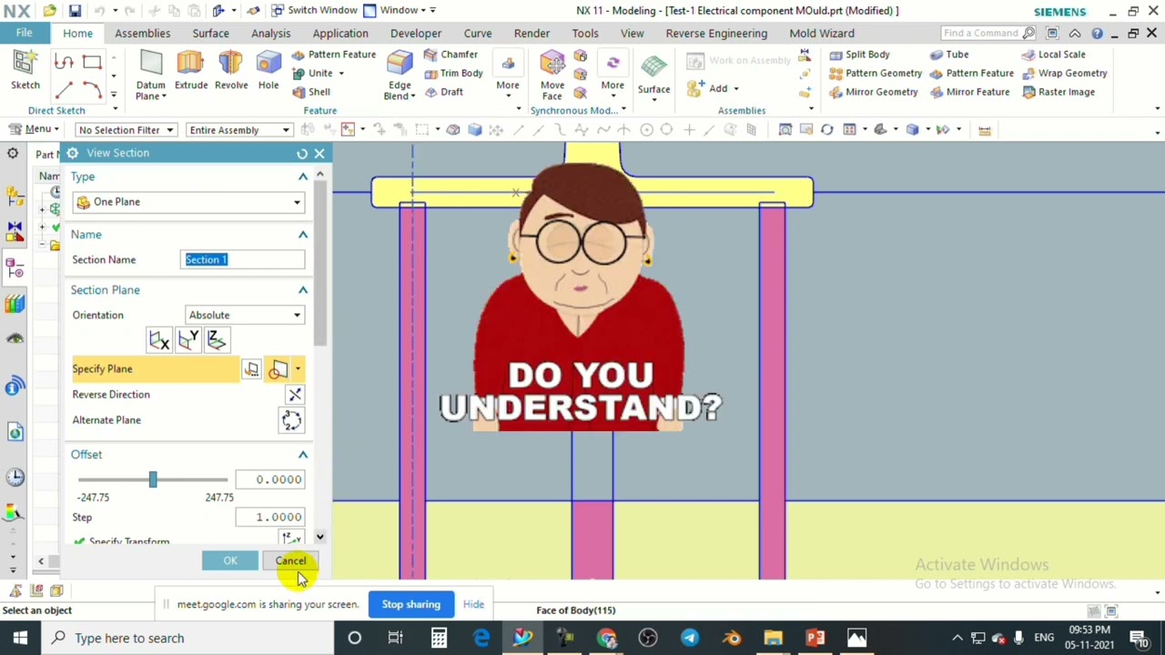Click OK in View Section dialog

230,561
